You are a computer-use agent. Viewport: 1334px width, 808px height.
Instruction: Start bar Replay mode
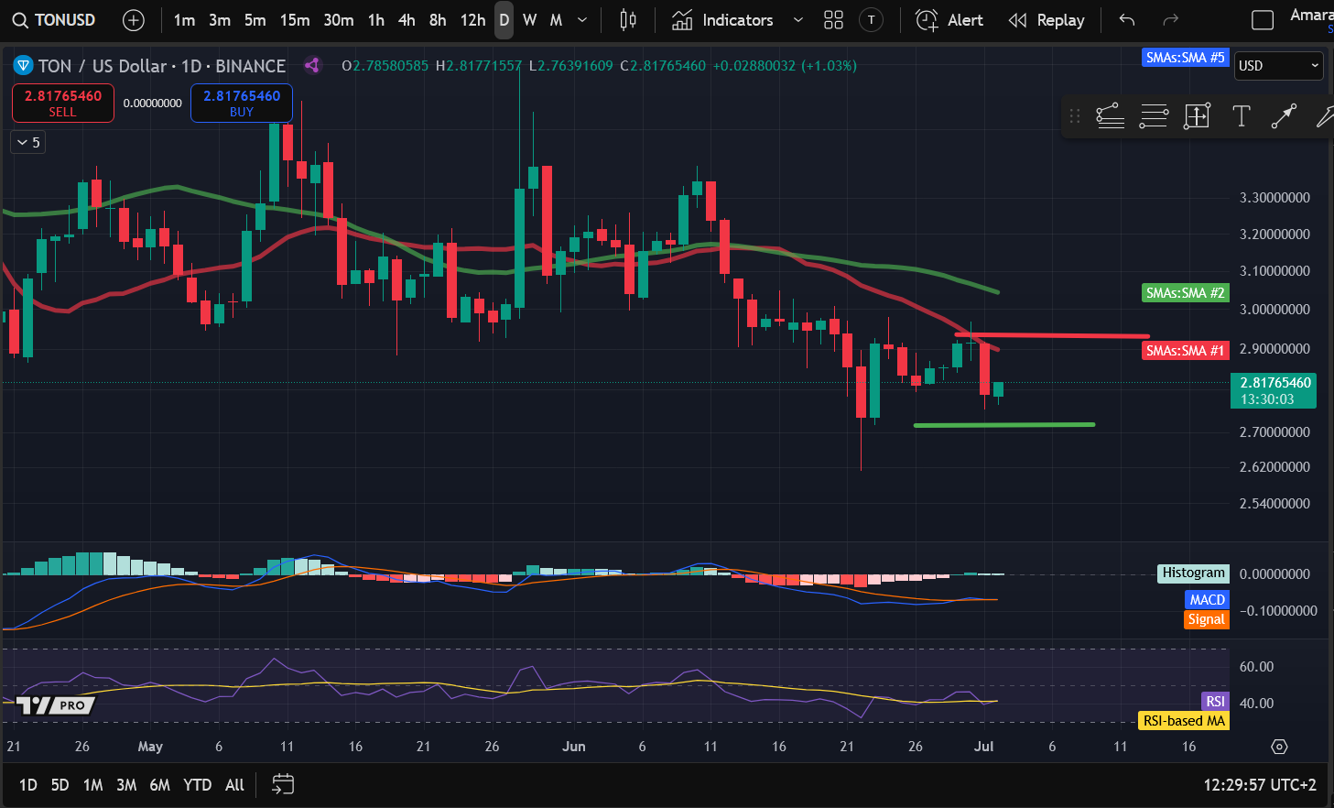[x=1047, y=20]
